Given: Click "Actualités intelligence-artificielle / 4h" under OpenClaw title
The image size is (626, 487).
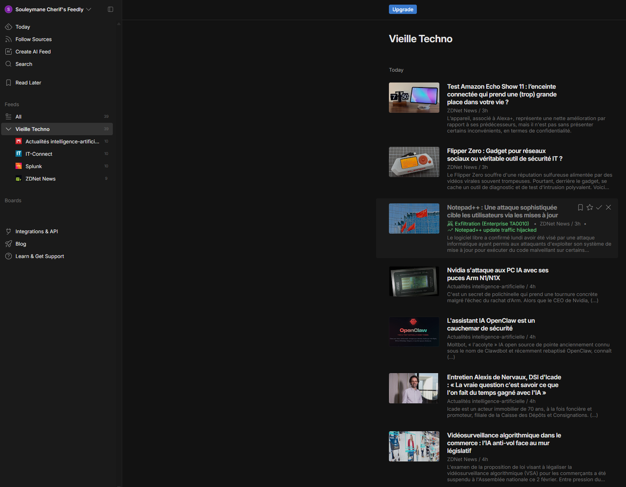Looking at the screenshot, I should [491, 337].
